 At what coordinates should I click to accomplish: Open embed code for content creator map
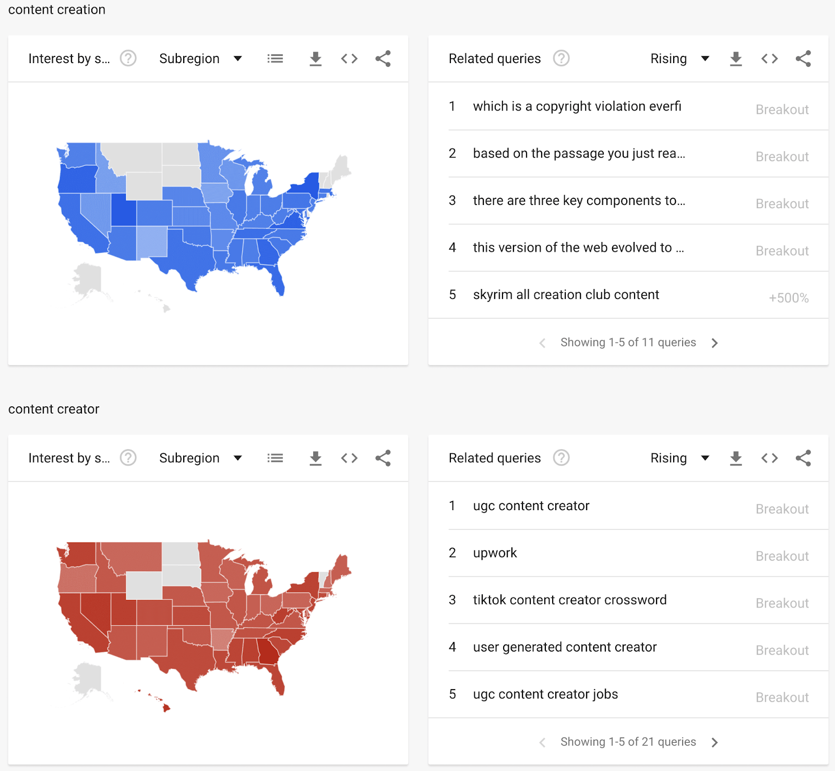[x=349, y=458]
